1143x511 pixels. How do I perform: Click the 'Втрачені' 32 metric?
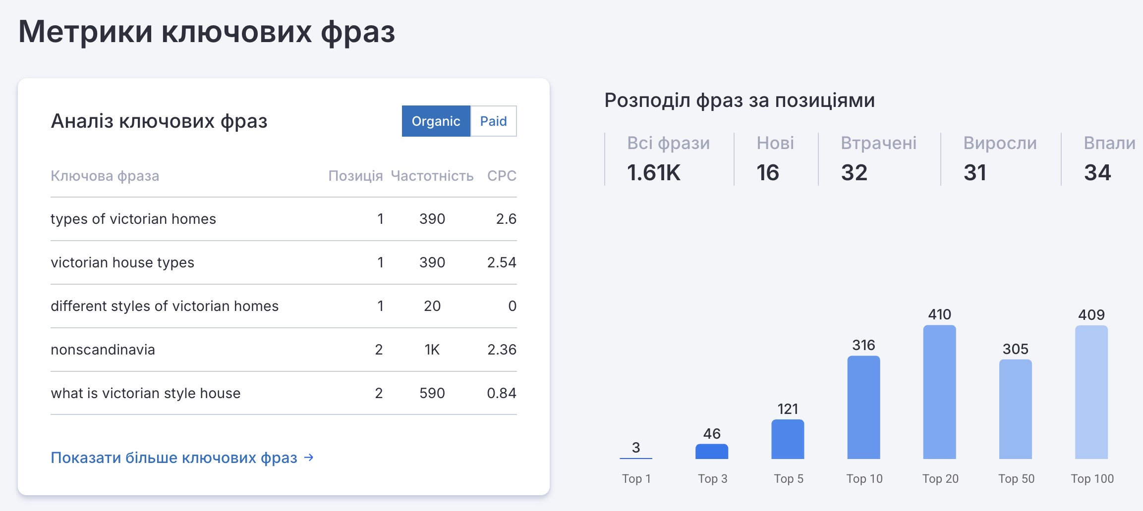pos(878,159)
